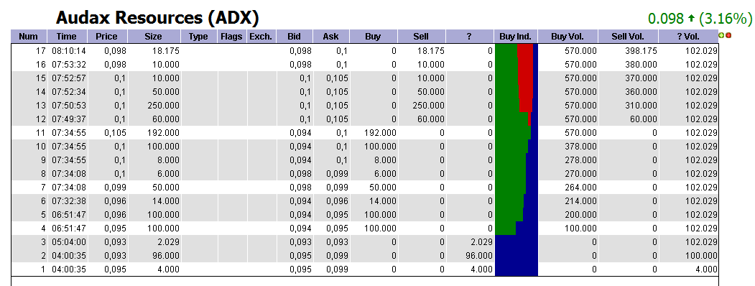Viewport: 755px width, 286px height.
Task: Click the Sell value 250.000 in row 13
Action: (429, 105)
